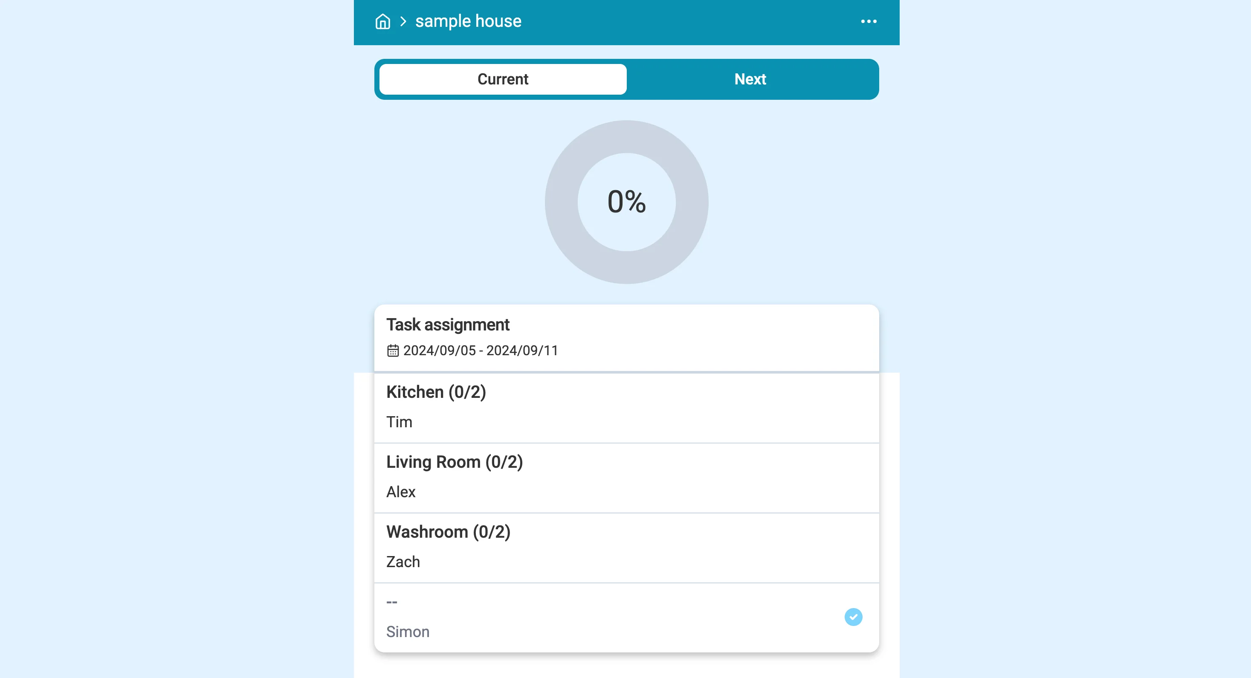Switch to the Current tab

tap(503, 79)
